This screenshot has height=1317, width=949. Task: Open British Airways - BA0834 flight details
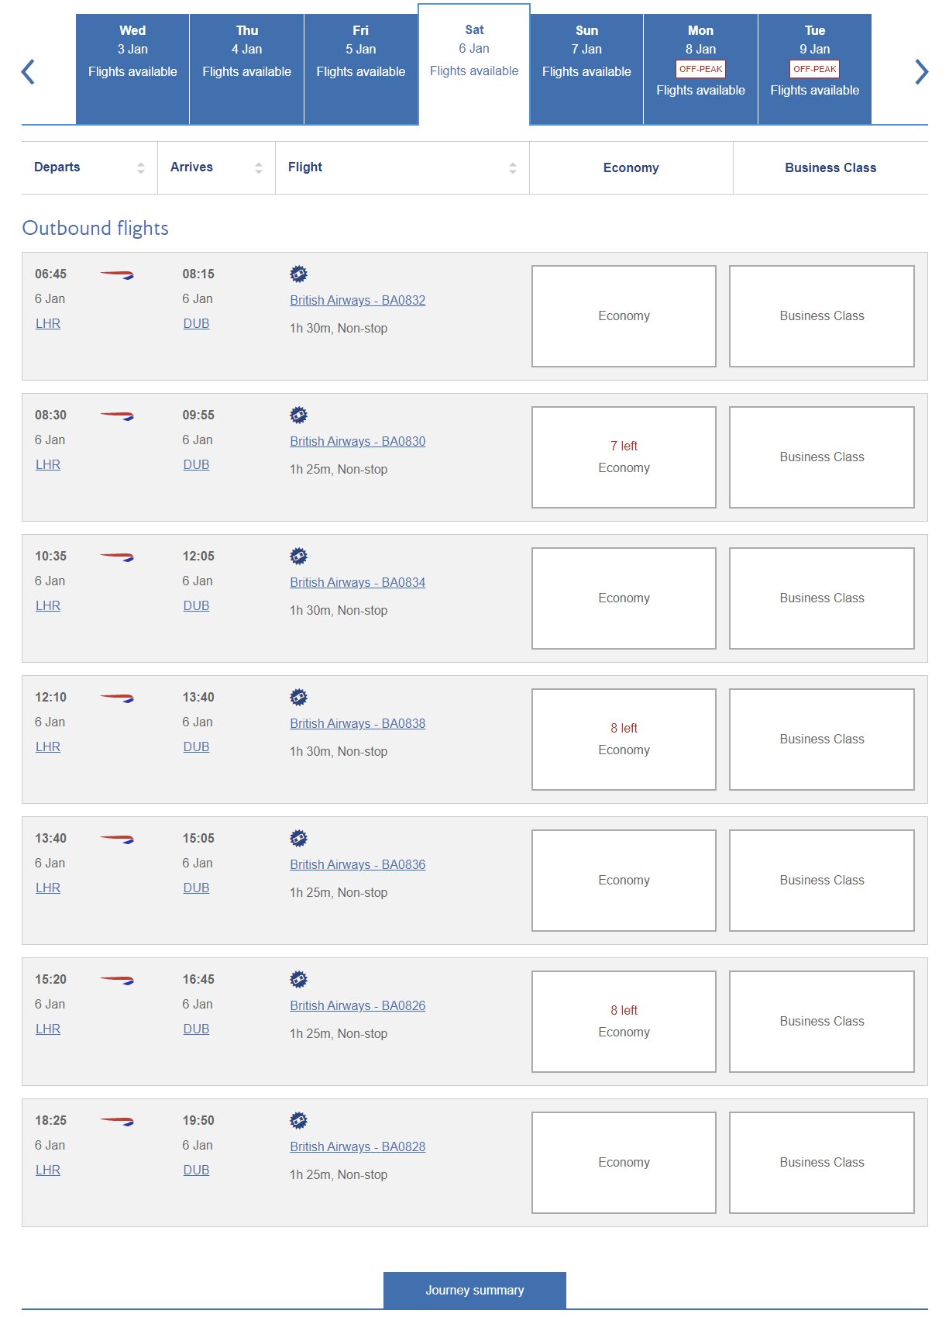[x=357, y=582]
